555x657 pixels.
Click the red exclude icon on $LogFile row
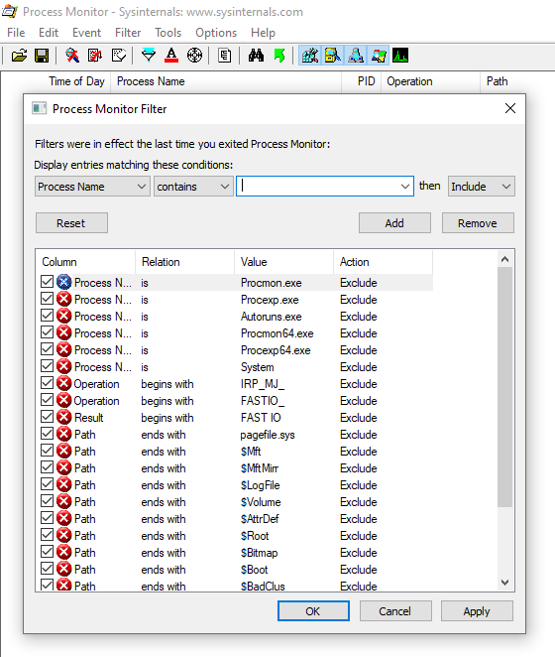[64, 484]
